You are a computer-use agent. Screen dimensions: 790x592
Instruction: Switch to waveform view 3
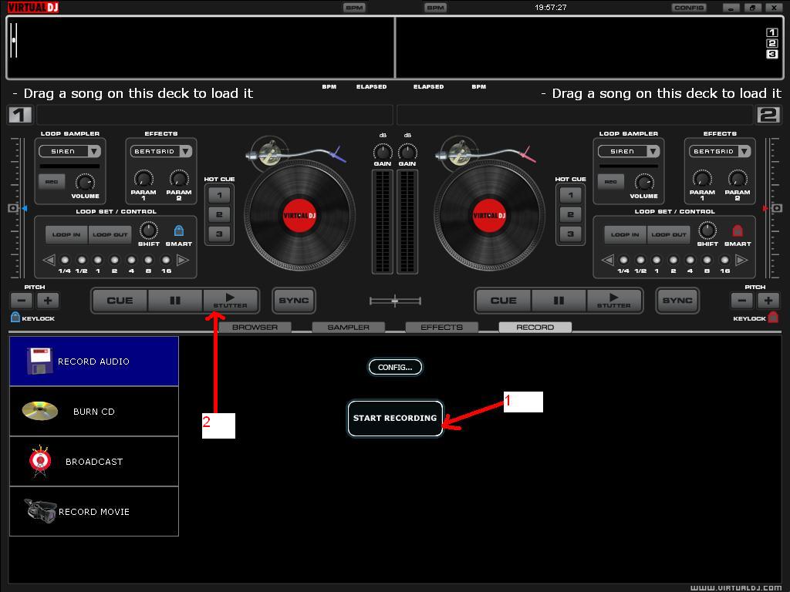(771, 55)
